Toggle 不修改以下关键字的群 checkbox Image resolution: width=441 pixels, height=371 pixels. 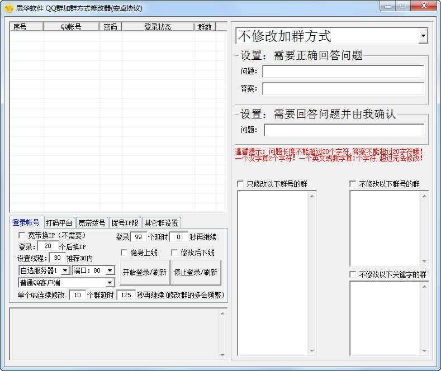353,274
